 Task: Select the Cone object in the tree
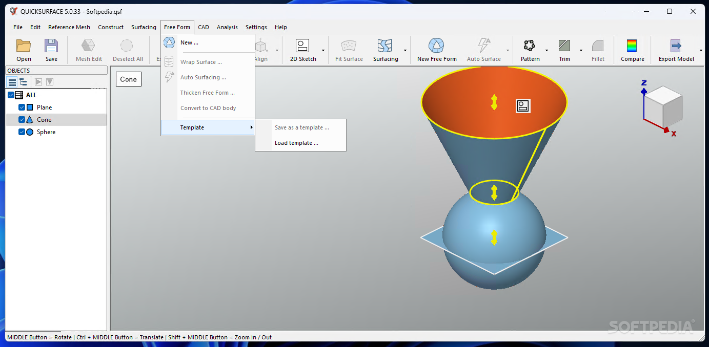coord(44,120)
